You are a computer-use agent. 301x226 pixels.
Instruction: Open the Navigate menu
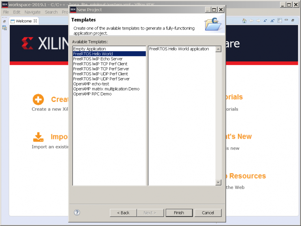click(32, 12)
